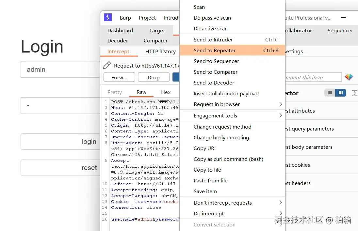Expand Request body parameters in Inspector

pyautogui.click(x=321, y=147)
